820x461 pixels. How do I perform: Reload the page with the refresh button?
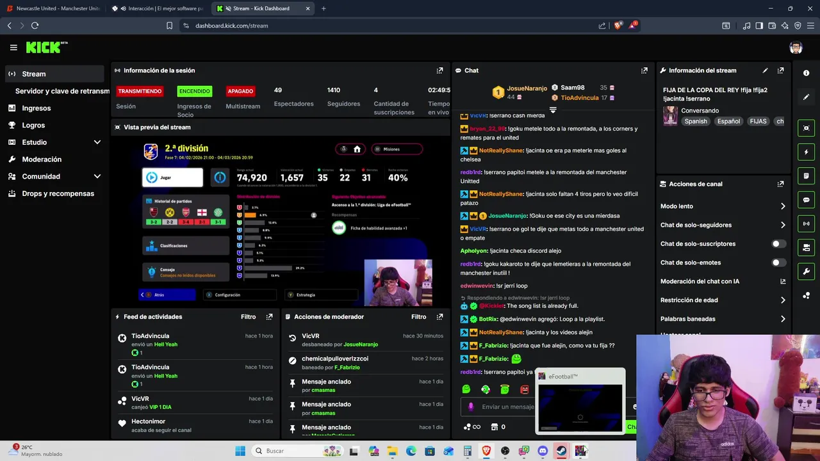coord(35,26)
